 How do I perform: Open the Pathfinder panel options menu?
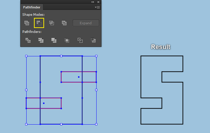coord(97,7)
